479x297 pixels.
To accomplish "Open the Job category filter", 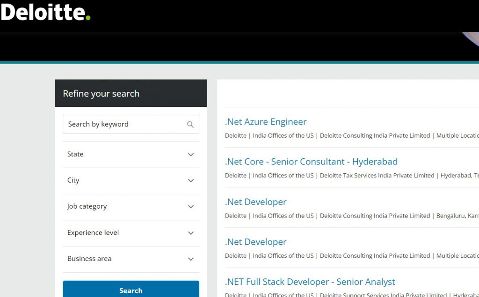I will point(131,206).
